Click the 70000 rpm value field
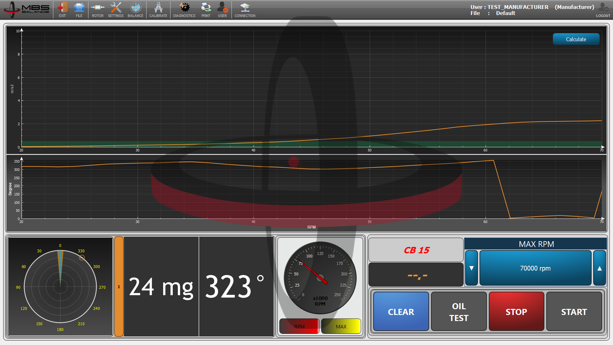 [x=535, y=268]
